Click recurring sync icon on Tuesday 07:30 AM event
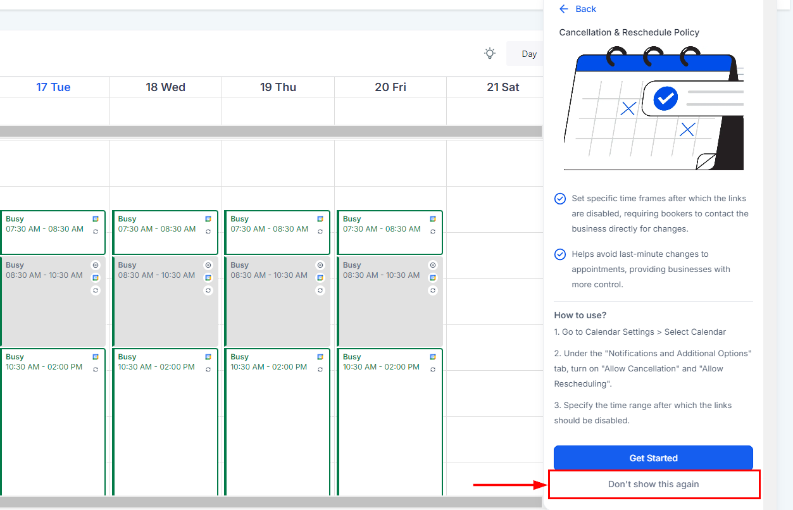Image resolution: width=793 pixels, height=510 pixels. [96, 232]
